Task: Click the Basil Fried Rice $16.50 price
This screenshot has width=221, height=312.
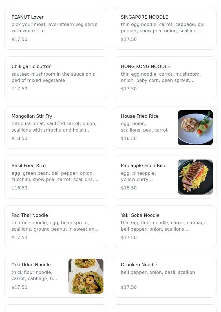Action: 19,188
